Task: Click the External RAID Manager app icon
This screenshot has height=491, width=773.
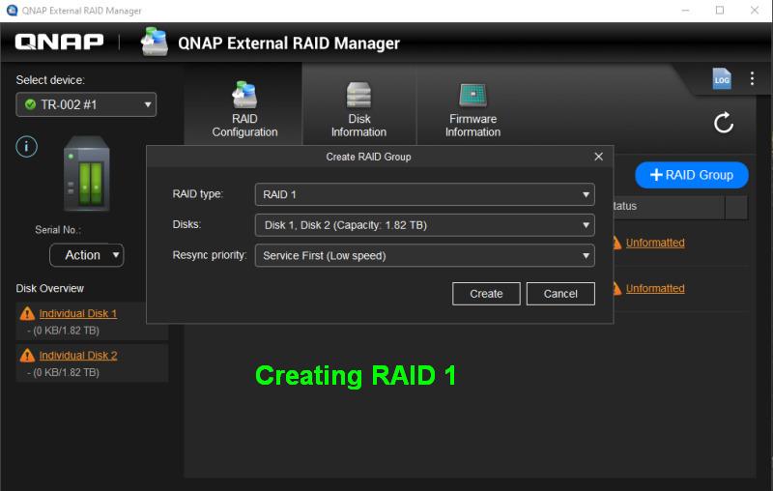Action: point(155,42)
